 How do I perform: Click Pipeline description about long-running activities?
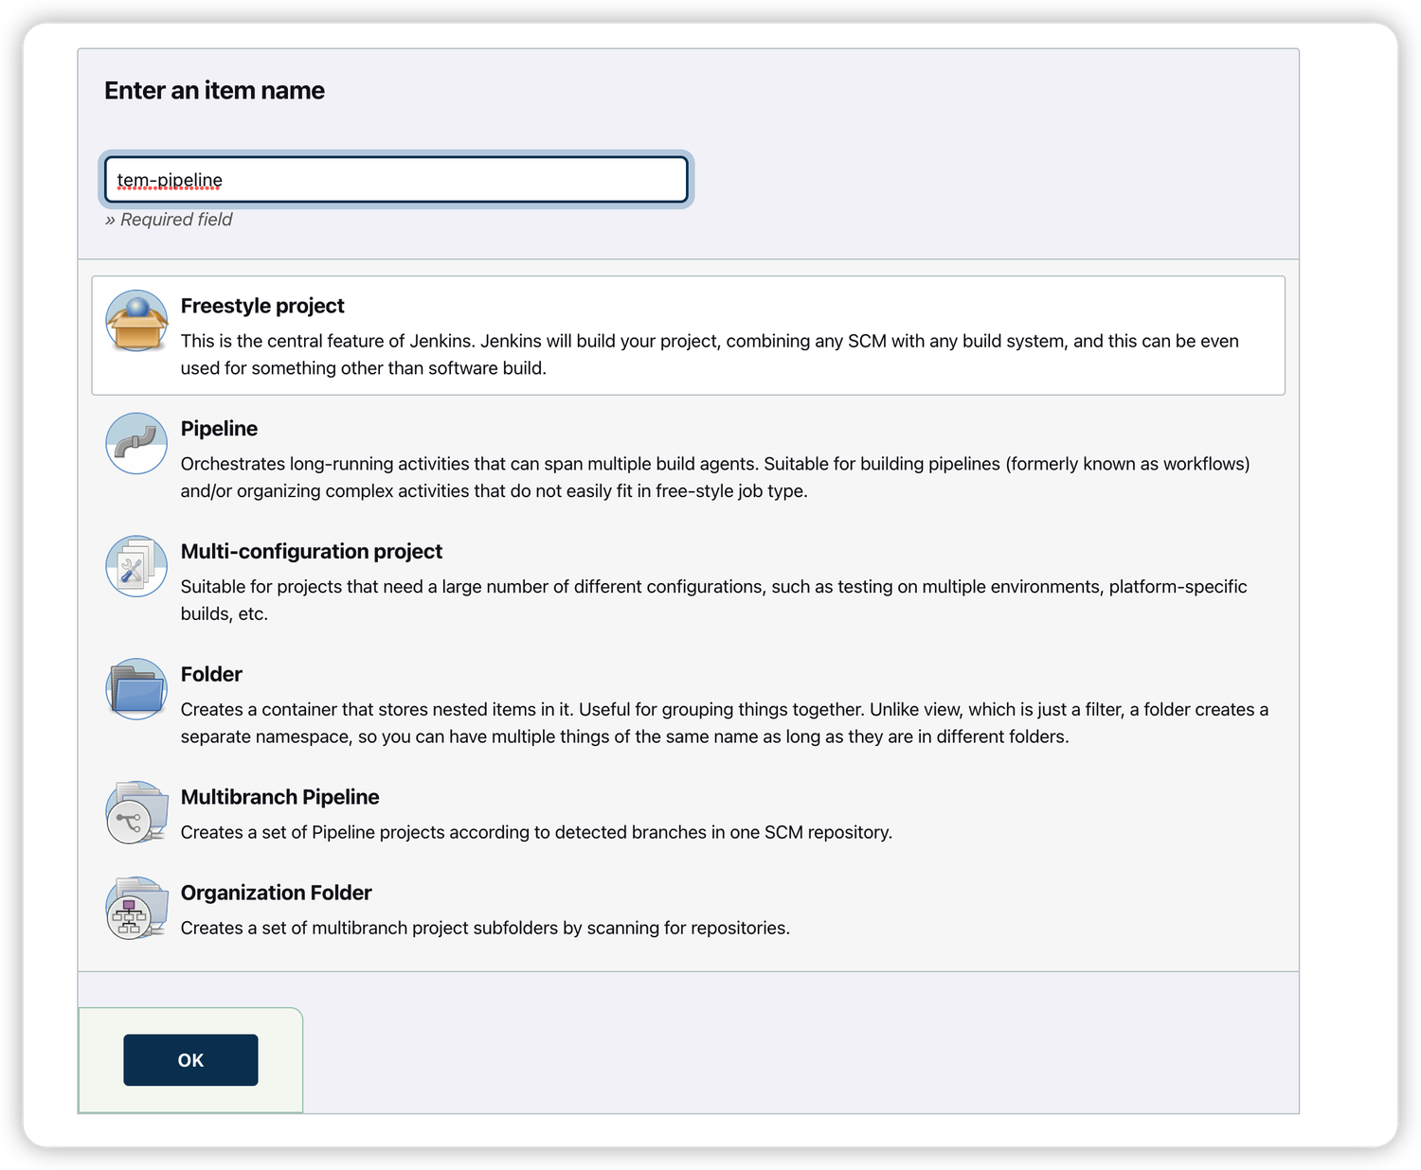coord(715,477)
